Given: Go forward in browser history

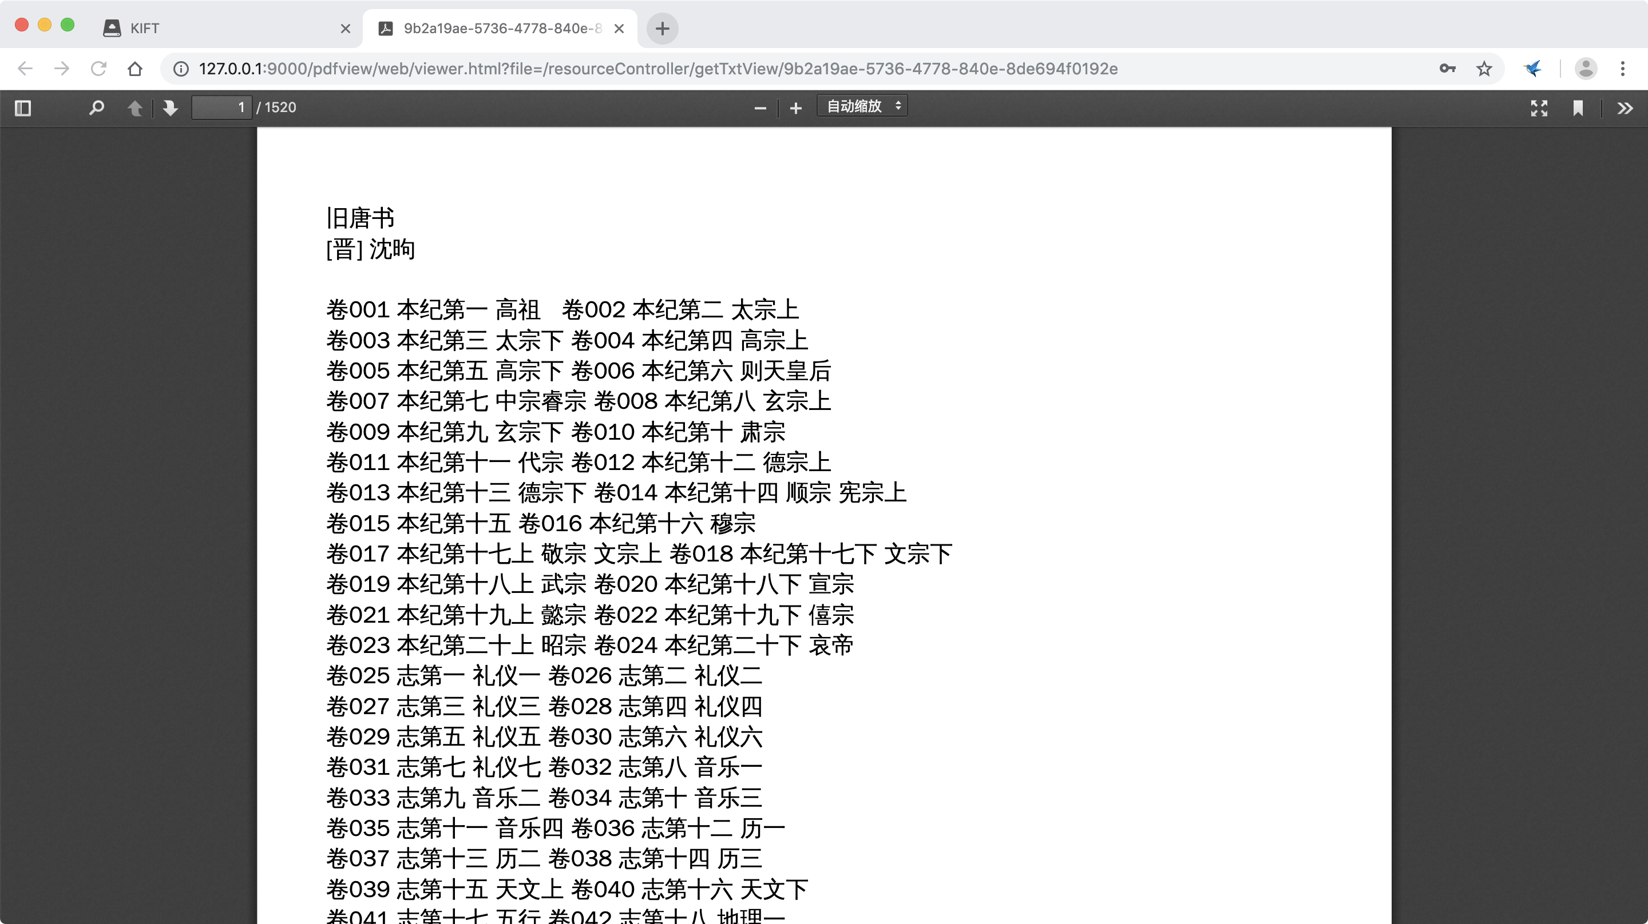Looking at the screenshot, I should pos(61,69).
